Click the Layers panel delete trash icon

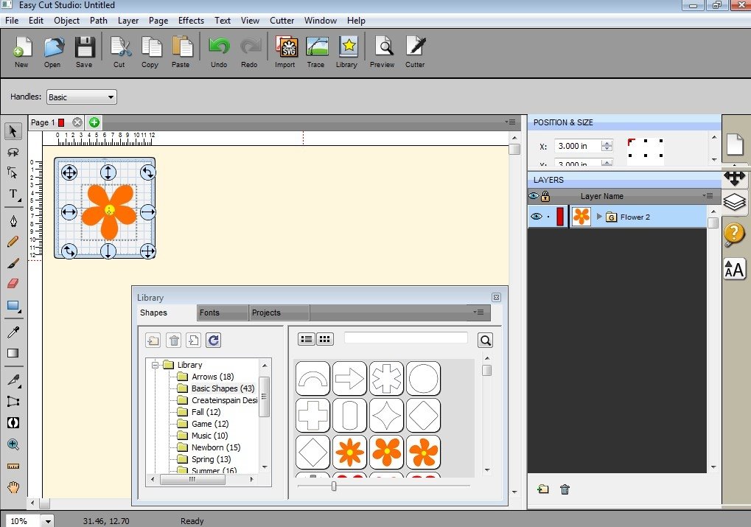coord(565,489)
